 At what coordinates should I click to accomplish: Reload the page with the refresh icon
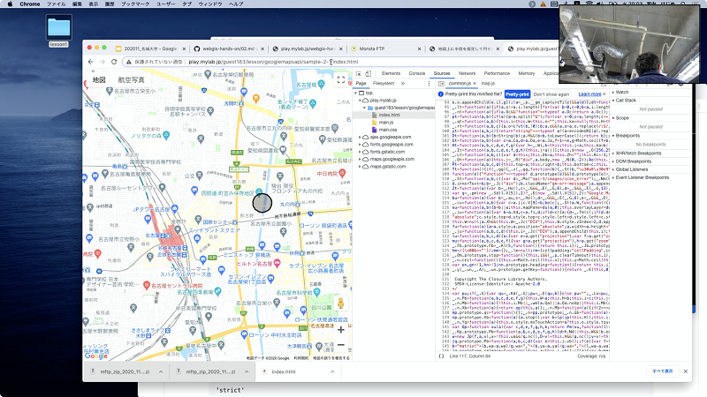click(114, 62)
